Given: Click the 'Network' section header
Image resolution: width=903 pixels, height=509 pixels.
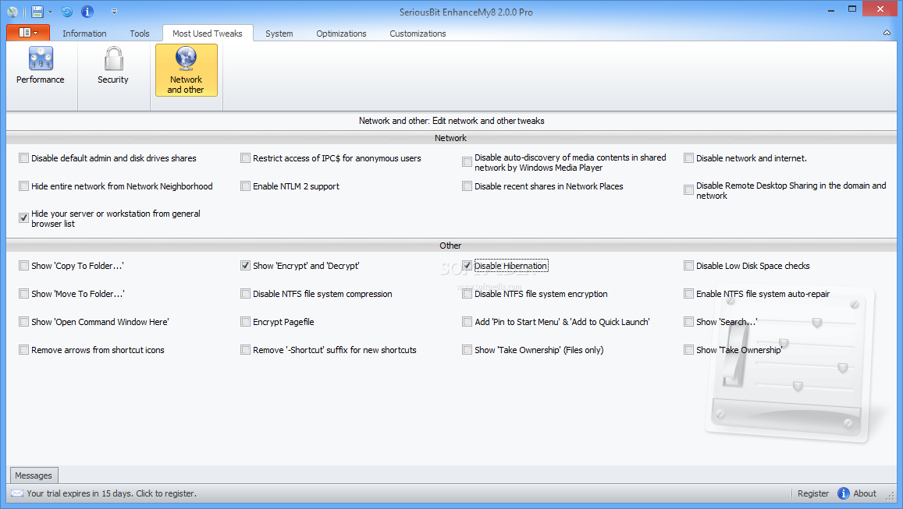Looking at the screenshot, I should click(451, 138).
